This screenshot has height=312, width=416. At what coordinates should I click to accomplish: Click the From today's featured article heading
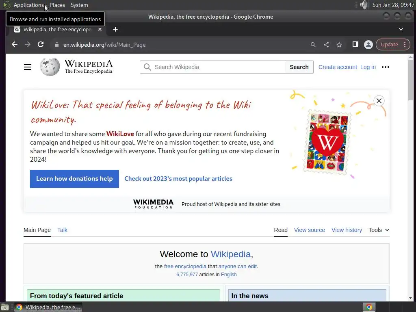point(76,296)
